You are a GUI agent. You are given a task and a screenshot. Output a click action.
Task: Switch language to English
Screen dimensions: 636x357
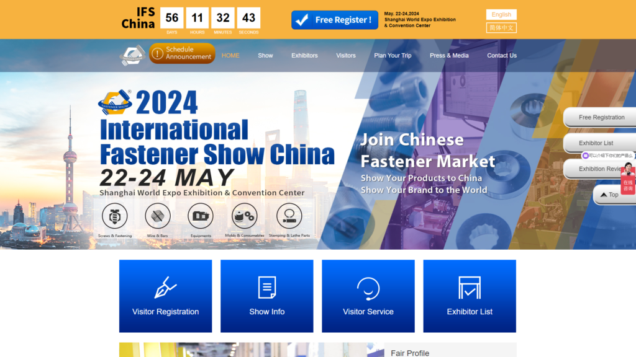point(501,15)
